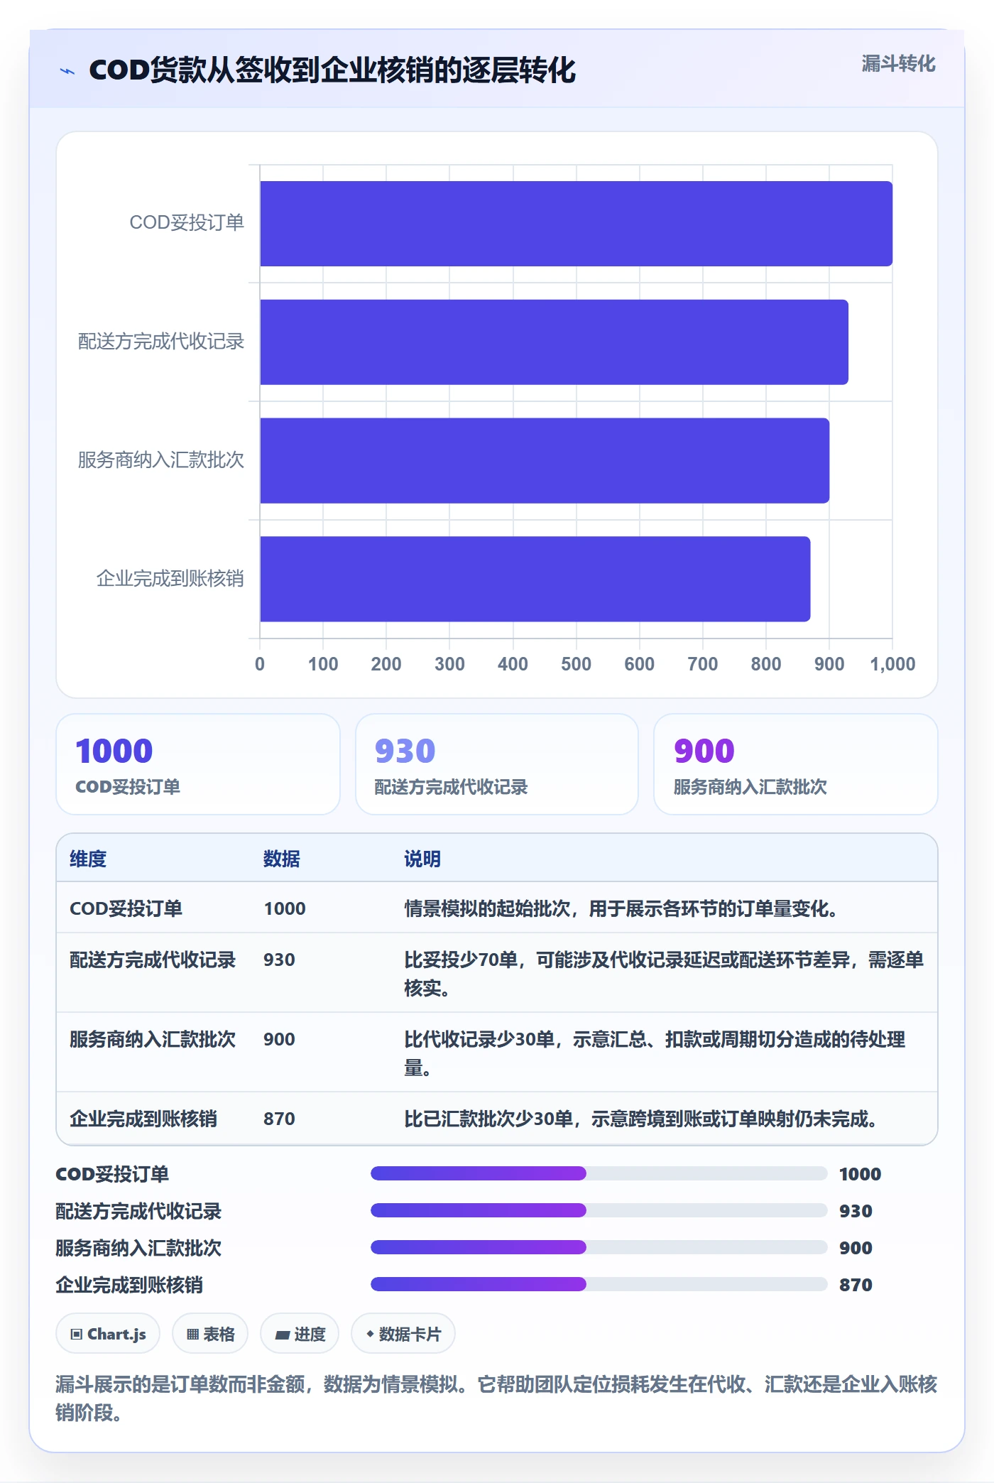Screen dimensions: 994x1483
Task: Click the 数据卡片 tag
Action: point(403,1334)
